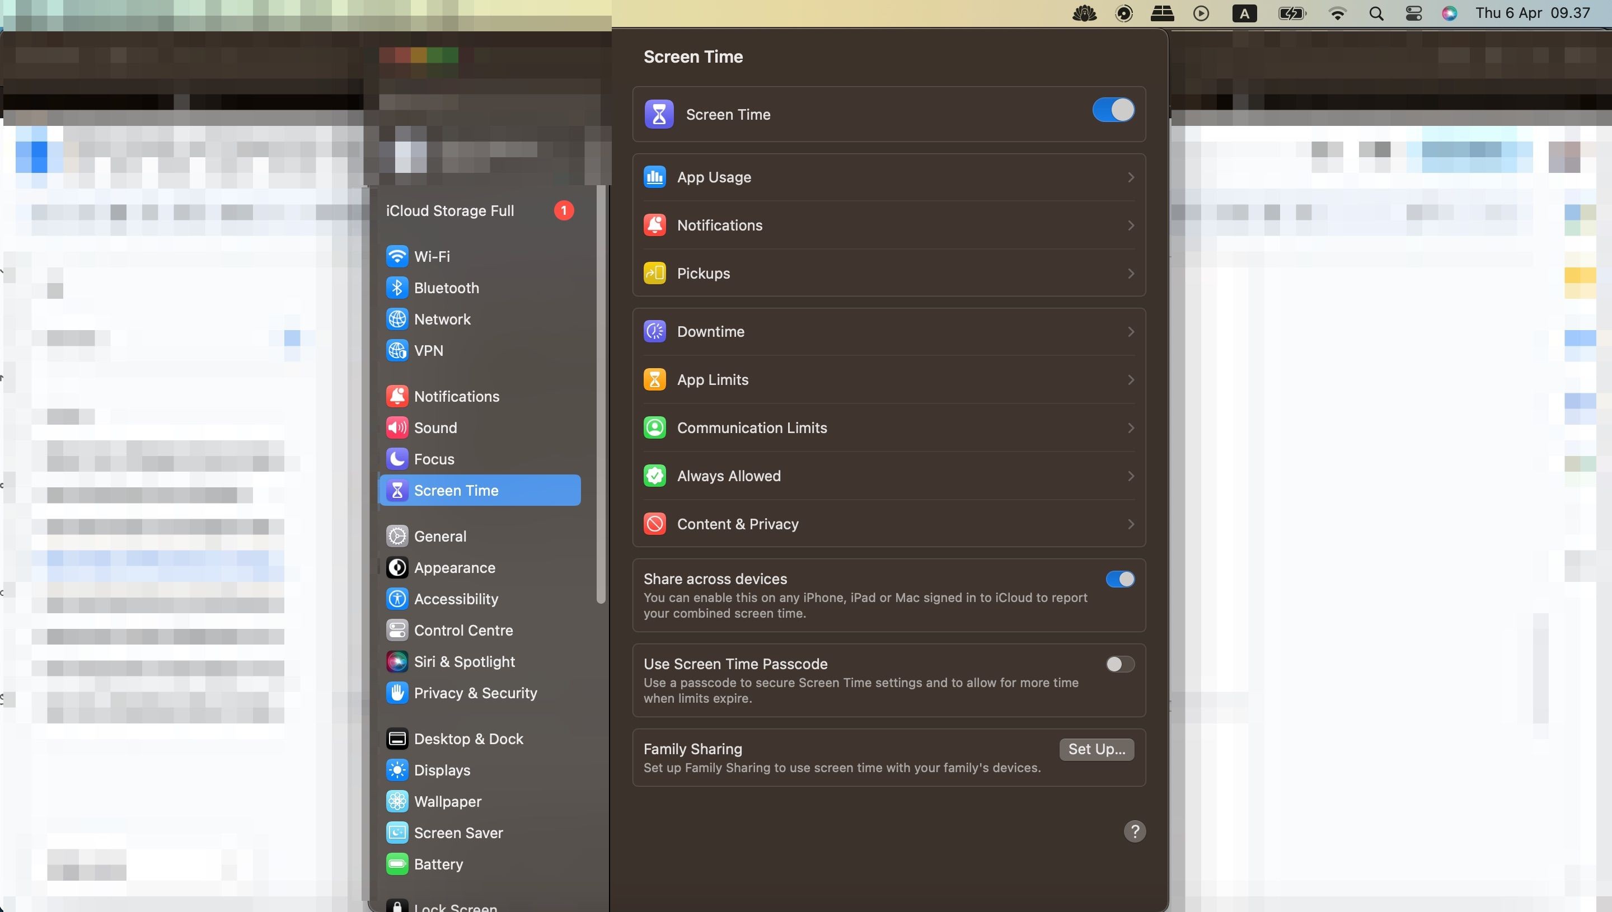The image size is (1612, 912).
Task: Select Wallpaper in the sidebar
Action: click(x=480, y=801)
